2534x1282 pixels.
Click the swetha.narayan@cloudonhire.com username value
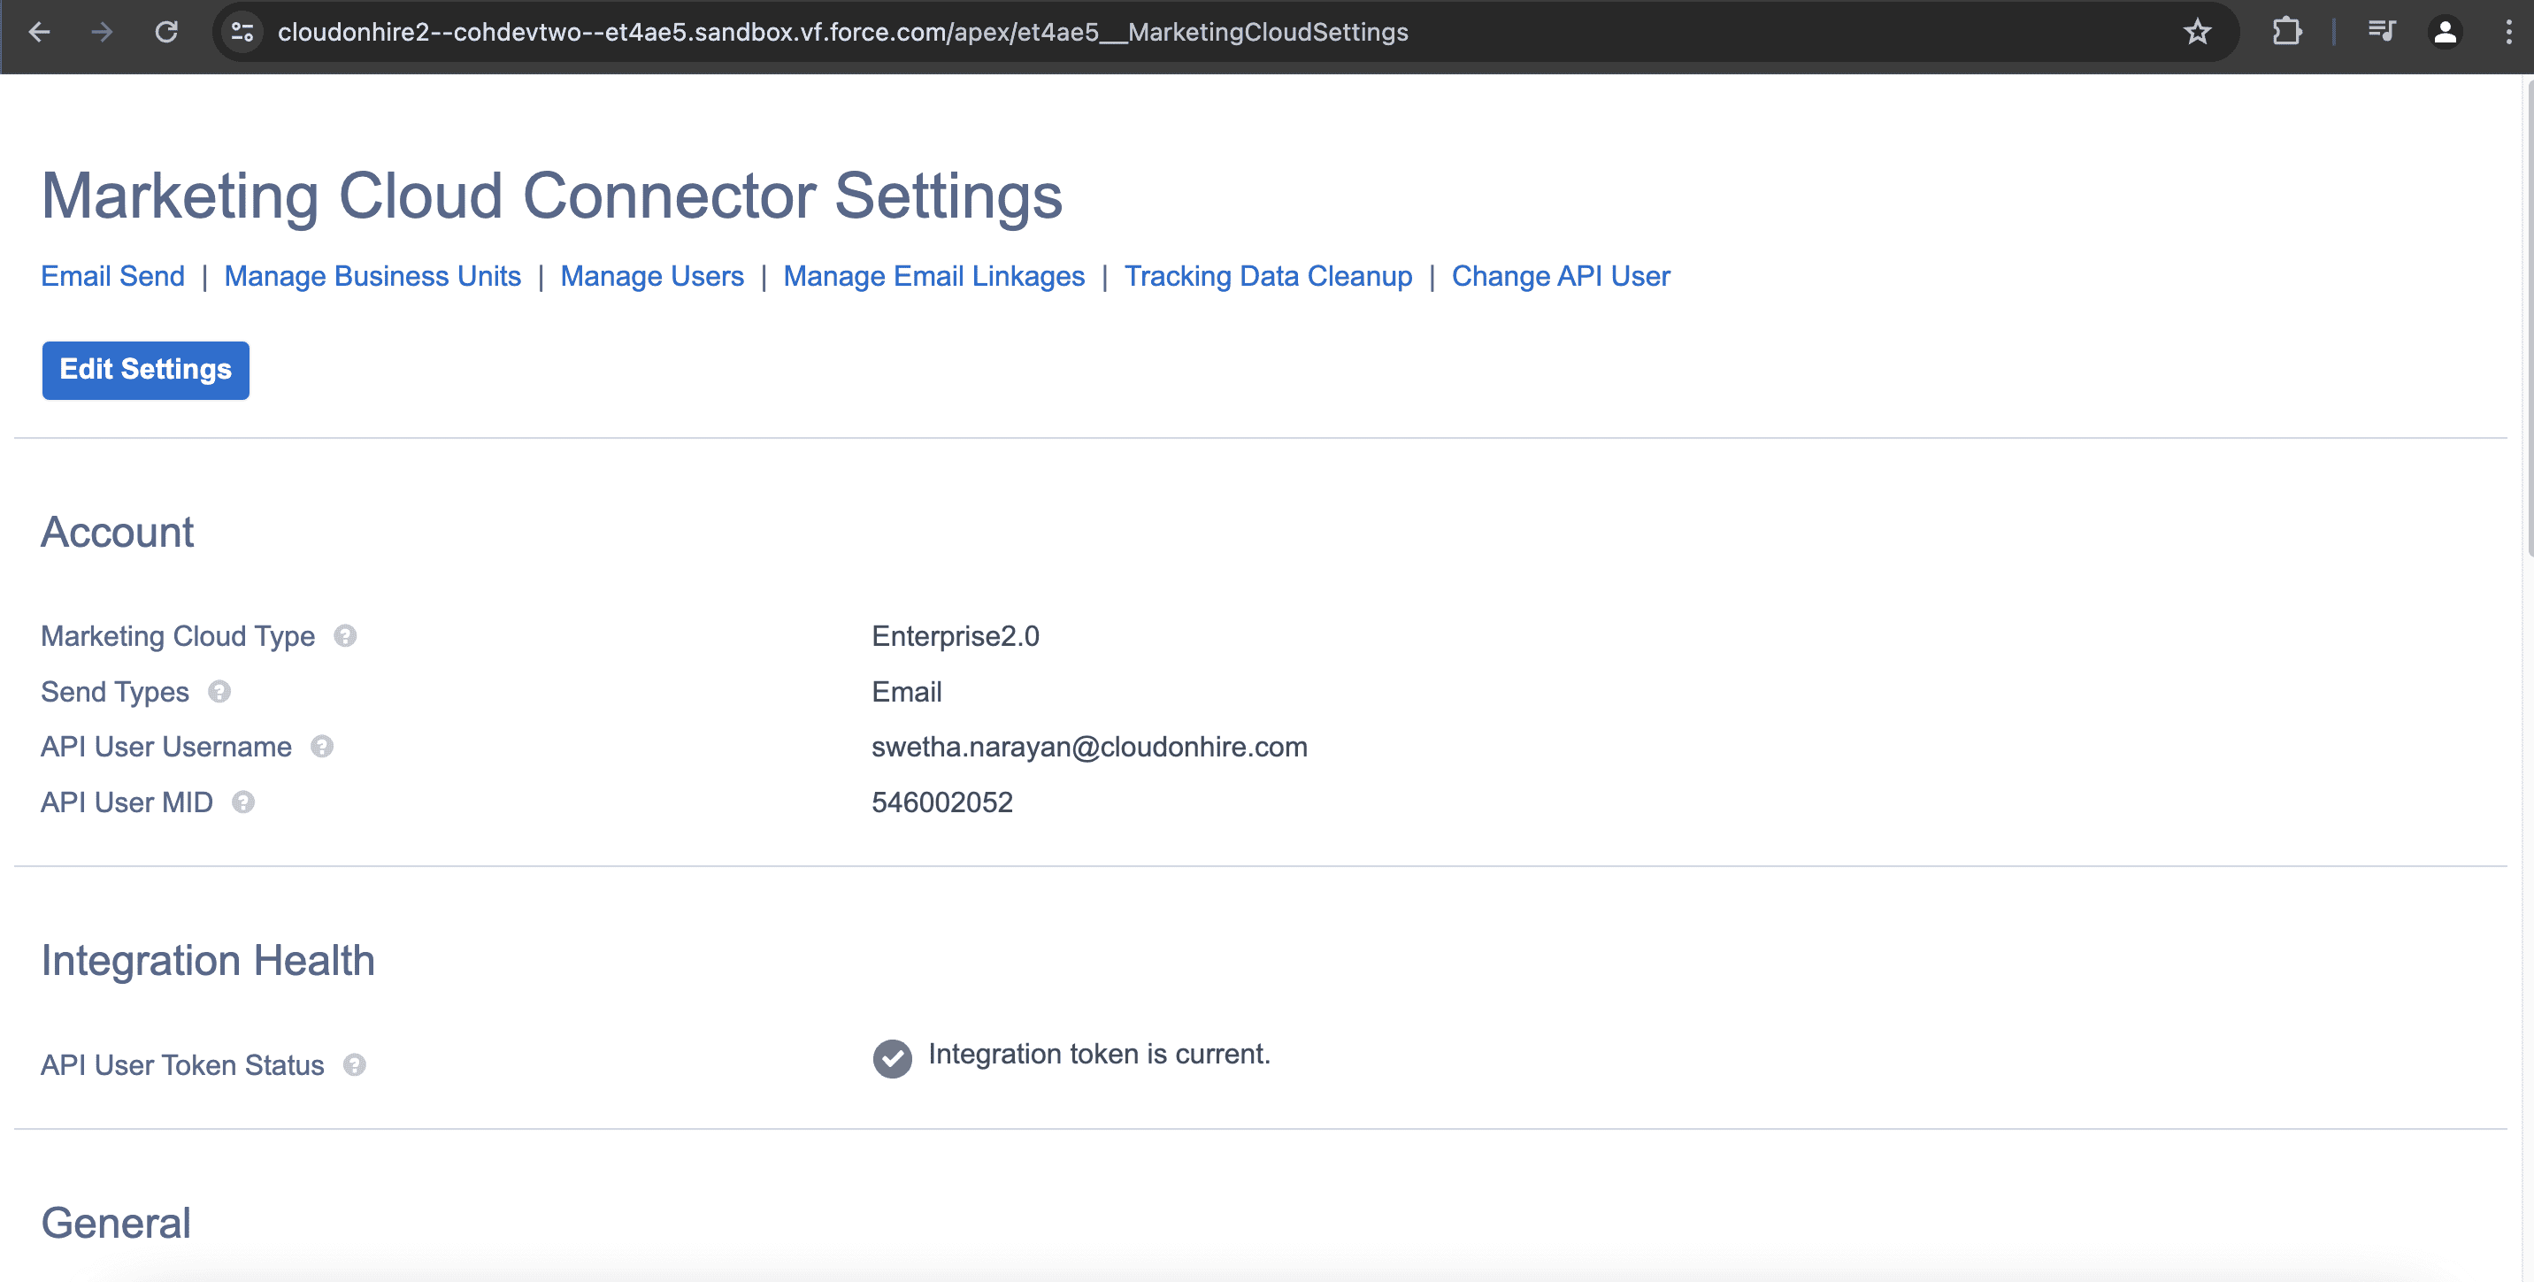pos(1089,747)
